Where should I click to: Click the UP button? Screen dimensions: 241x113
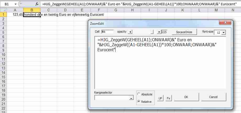(160, 98)
